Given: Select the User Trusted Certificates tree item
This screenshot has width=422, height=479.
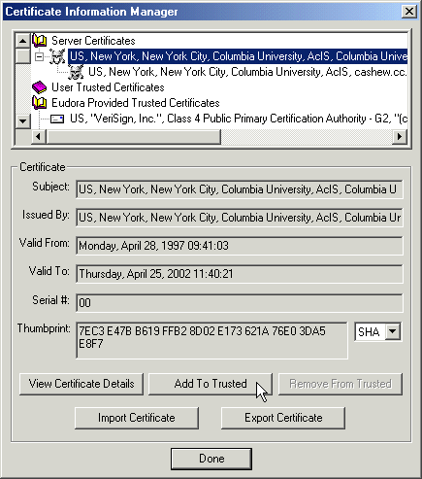Looking at the screenshot, I should click(108, 87).
